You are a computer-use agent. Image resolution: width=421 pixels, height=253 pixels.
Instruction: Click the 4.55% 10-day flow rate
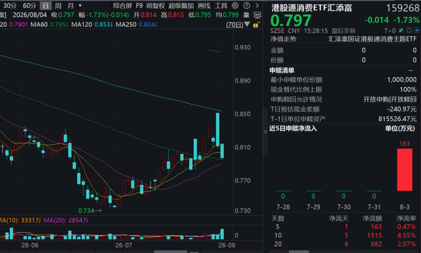point(407,235)
